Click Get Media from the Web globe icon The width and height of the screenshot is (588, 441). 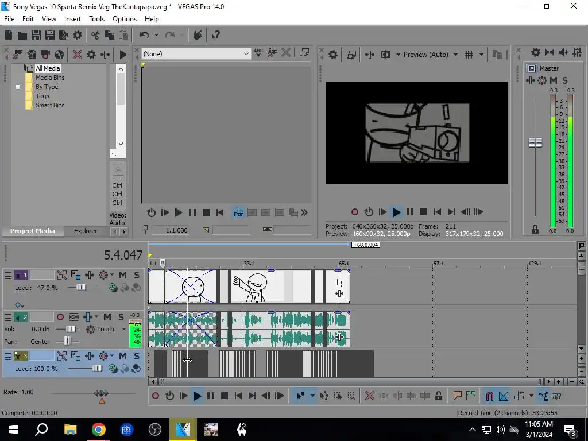59,55
